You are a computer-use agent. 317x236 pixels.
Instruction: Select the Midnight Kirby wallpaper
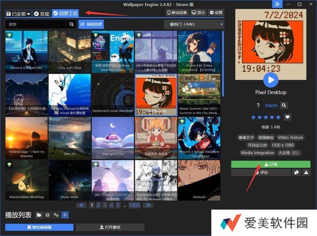[113, 138]
